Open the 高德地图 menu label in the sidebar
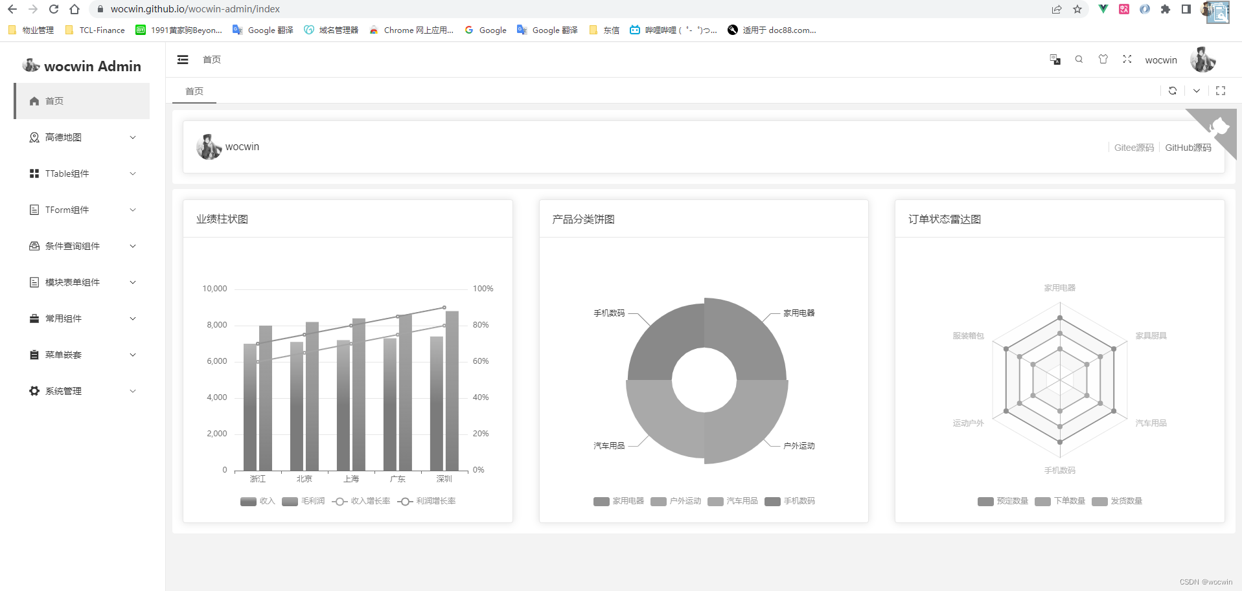The width and height of the screenshot is (1242, 591). [x=63, y=137]
